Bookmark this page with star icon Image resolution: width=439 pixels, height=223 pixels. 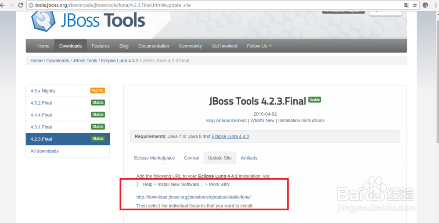[x=415, y=5]
